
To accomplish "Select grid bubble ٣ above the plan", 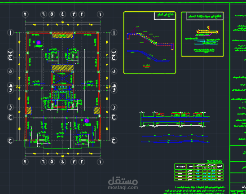I will point(74,14).
